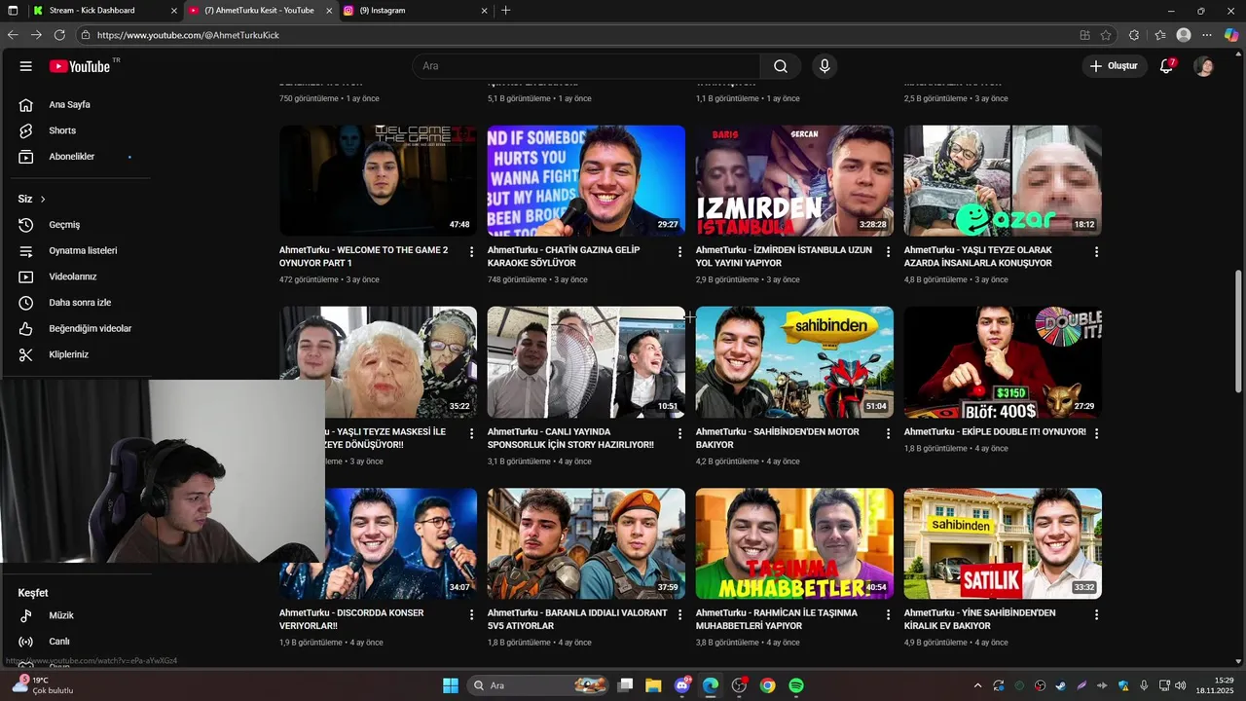Open options for SPONSORLUK İÇİN STORY video
Screen dimensions: 1246x701
click(x=680, y=433)
